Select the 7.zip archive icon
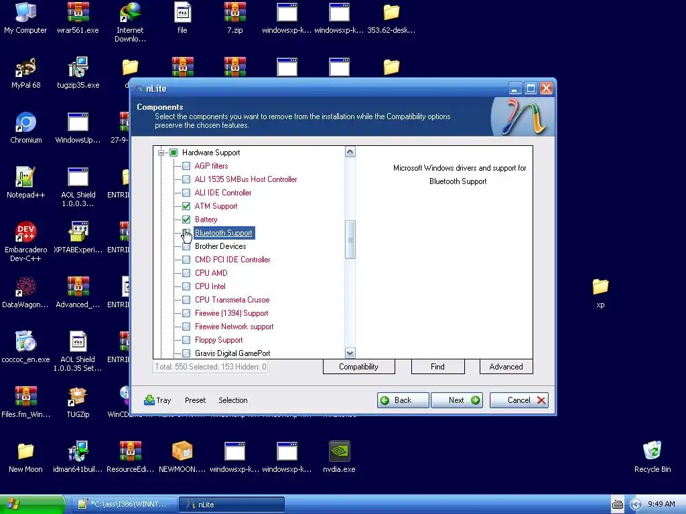 [235, 18]
